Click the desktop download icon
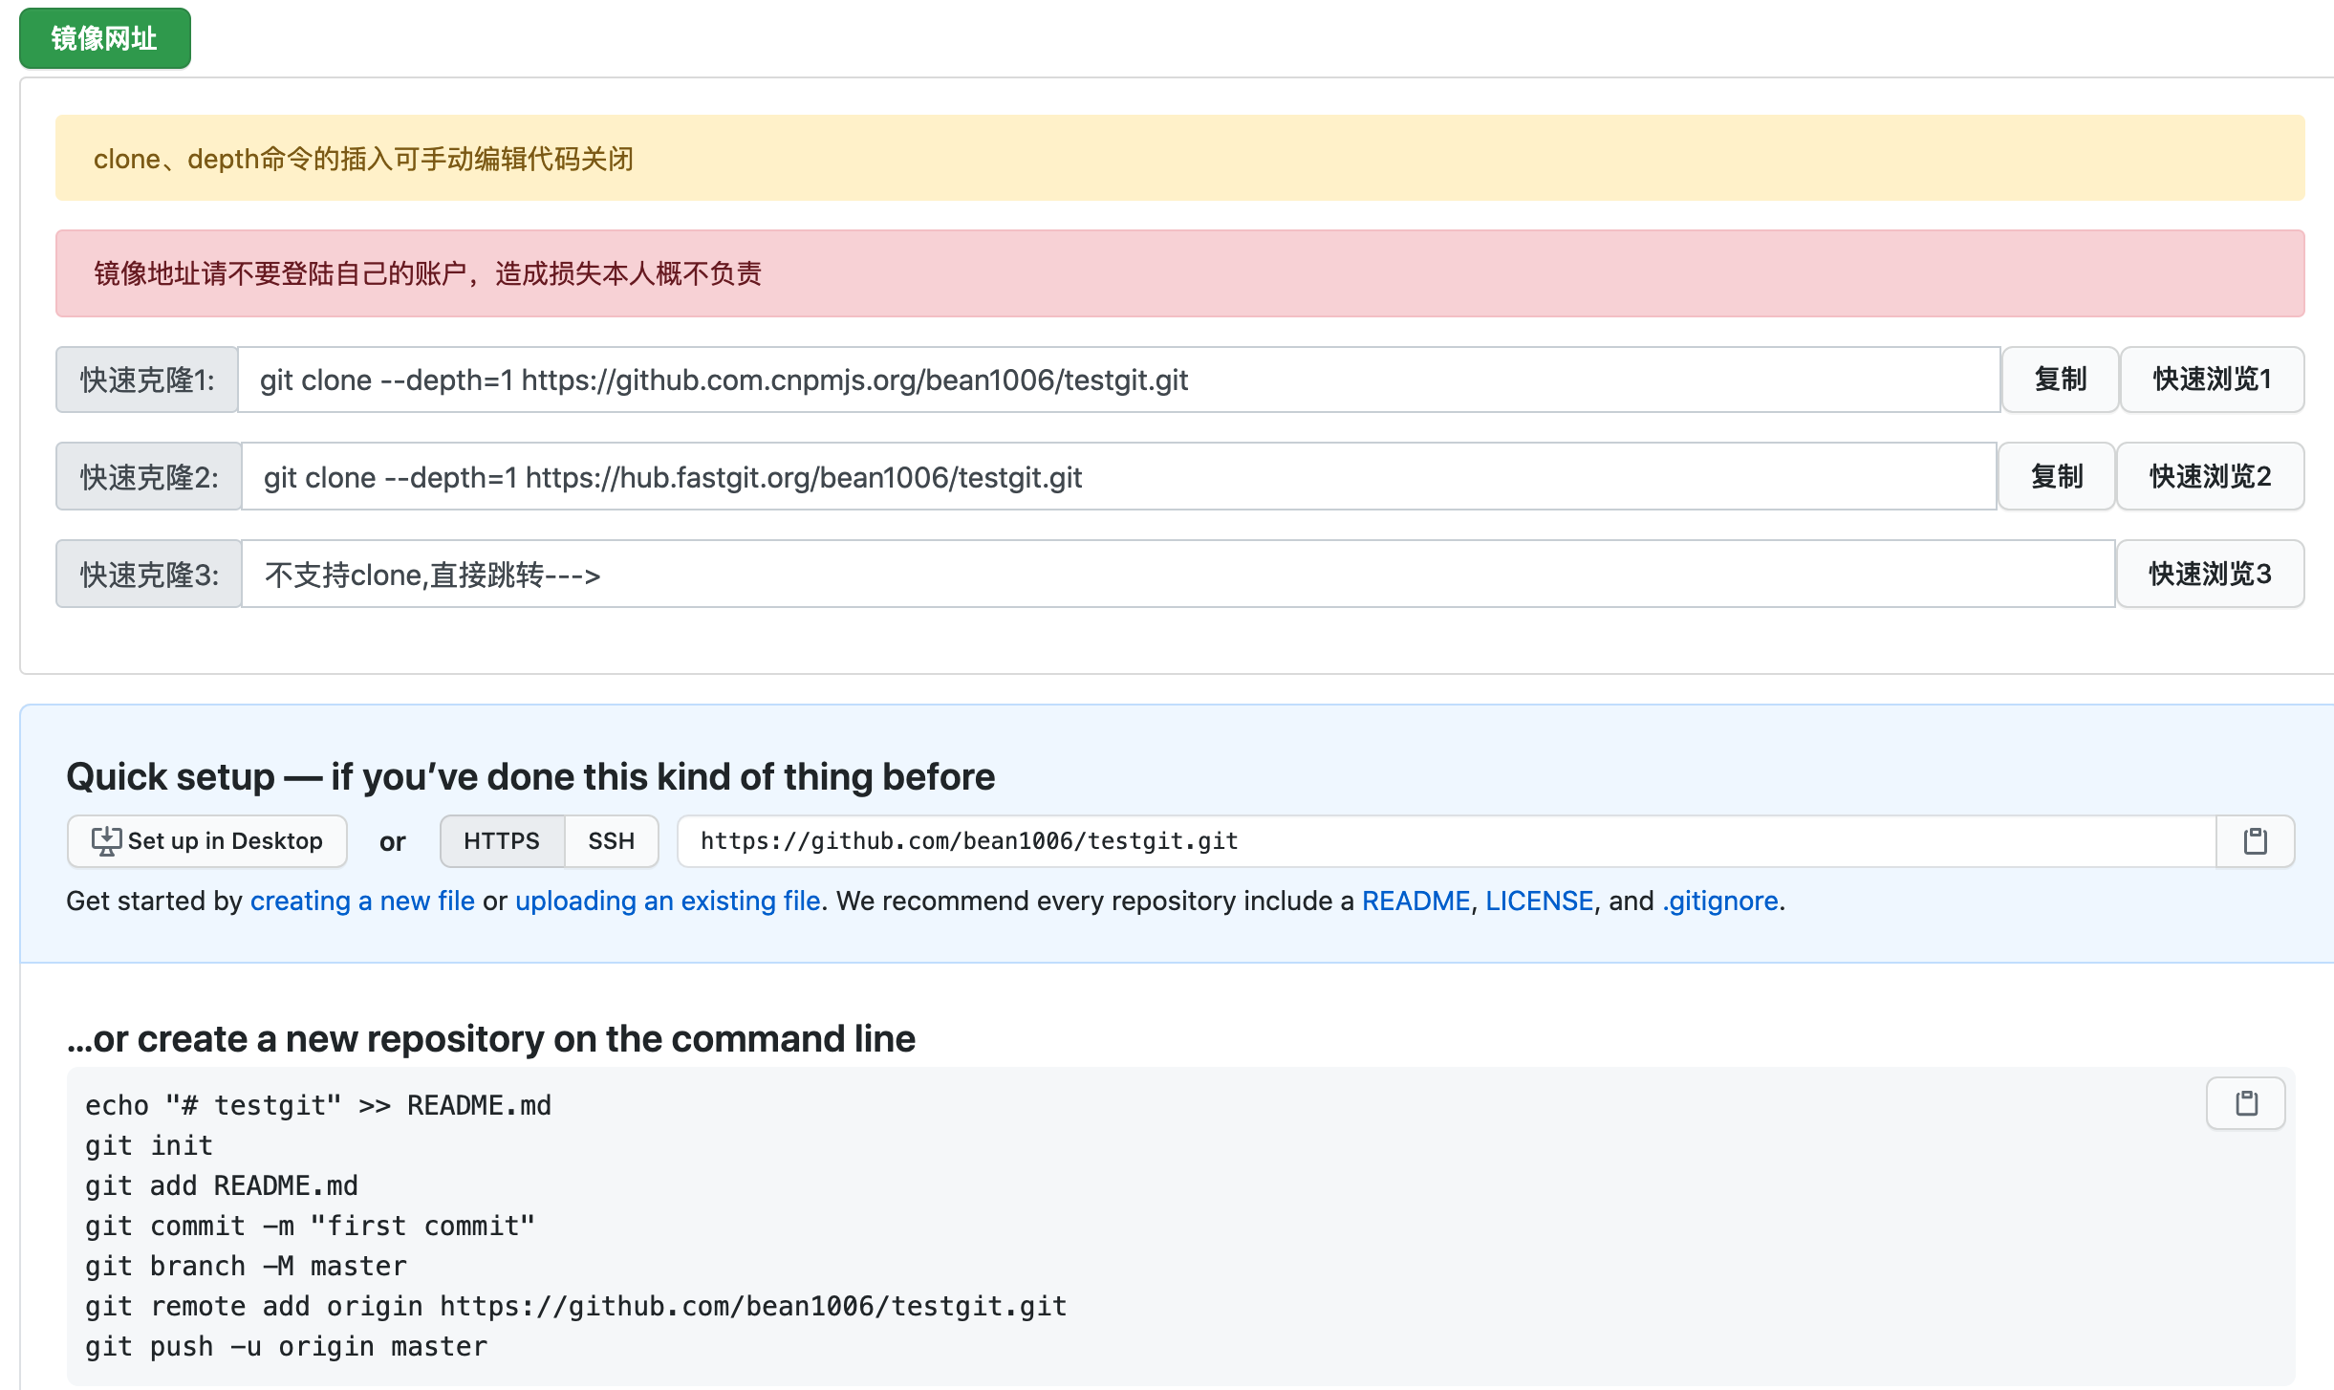This screenshot has width=2334, height=1390. (x=105, y=841)
